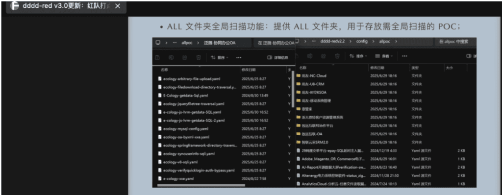Viewport: 502px width, 195px height.
Task: Click vertical scrollbar in left explorer window
Action: coord(293,89)
